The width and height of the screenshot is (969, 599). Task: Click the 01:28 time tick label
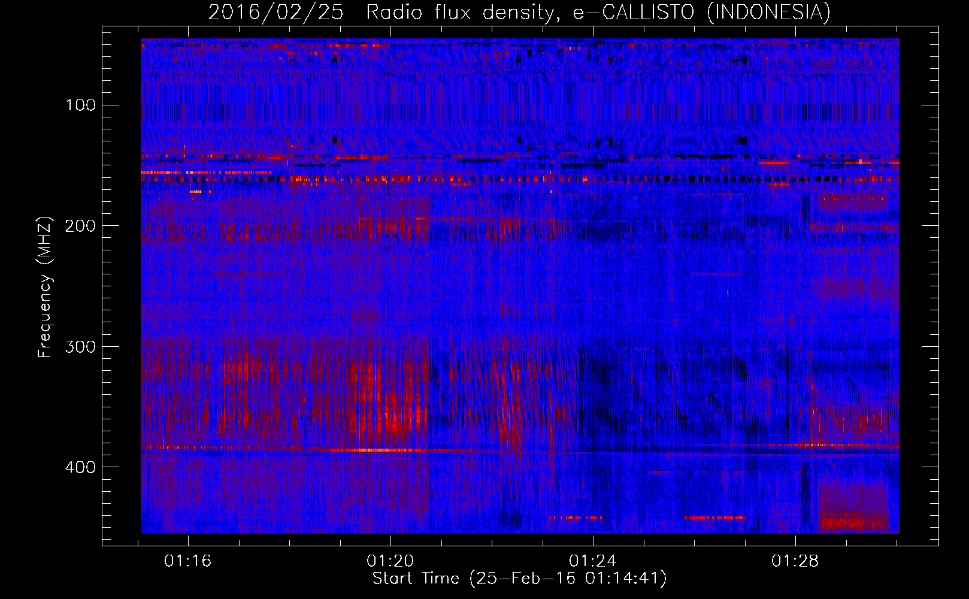tap(795, 561)
